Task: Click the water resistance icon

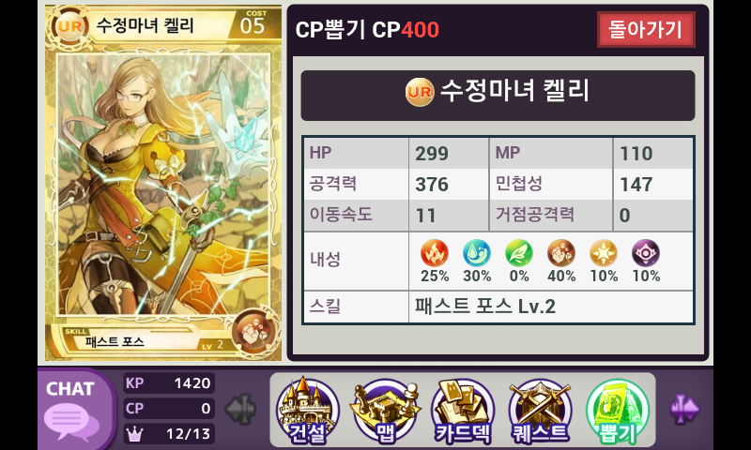Action: (477, 253)
